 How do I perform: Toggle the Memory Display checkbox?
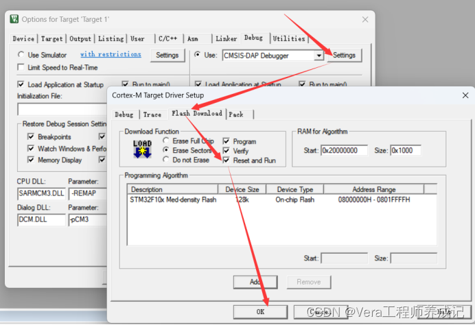click(31, 160)
